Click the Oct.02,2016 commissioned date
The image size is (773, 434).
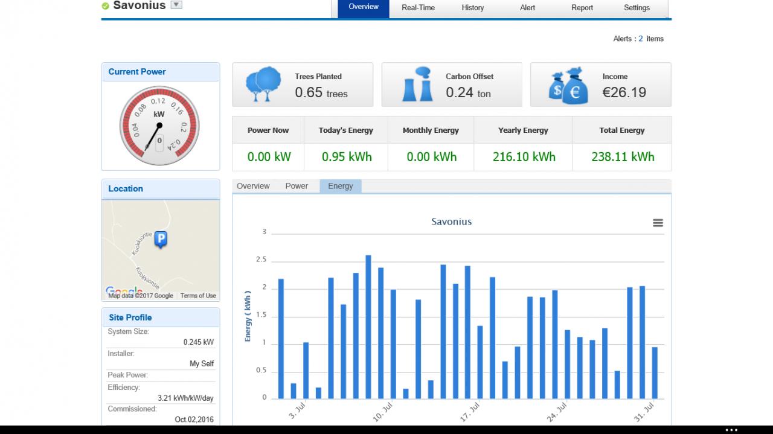(194, 420)
